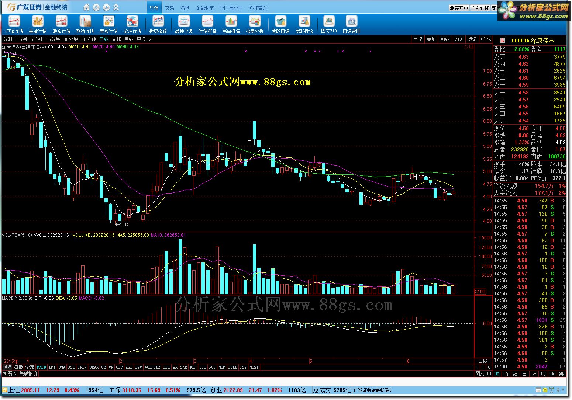Switch to 金融超市 top tab
The width and height of the screenshot is (572, 400).
205,8
